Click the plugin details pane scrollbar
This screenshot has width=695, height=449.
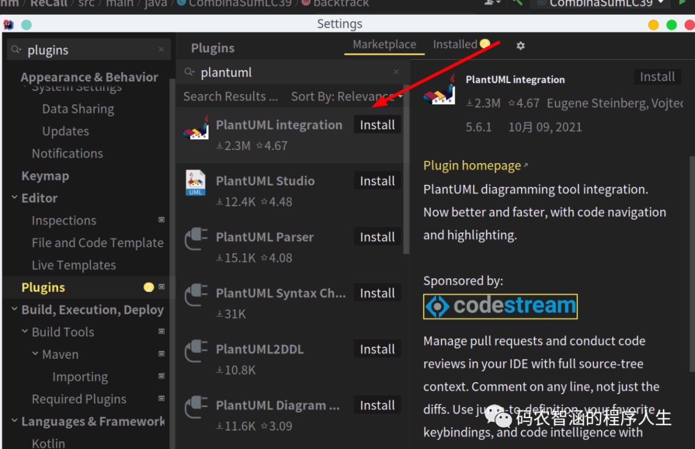pos(692,263)
